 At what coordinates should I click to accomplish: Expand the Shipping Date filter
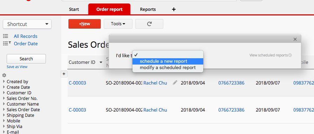[4, 115]
